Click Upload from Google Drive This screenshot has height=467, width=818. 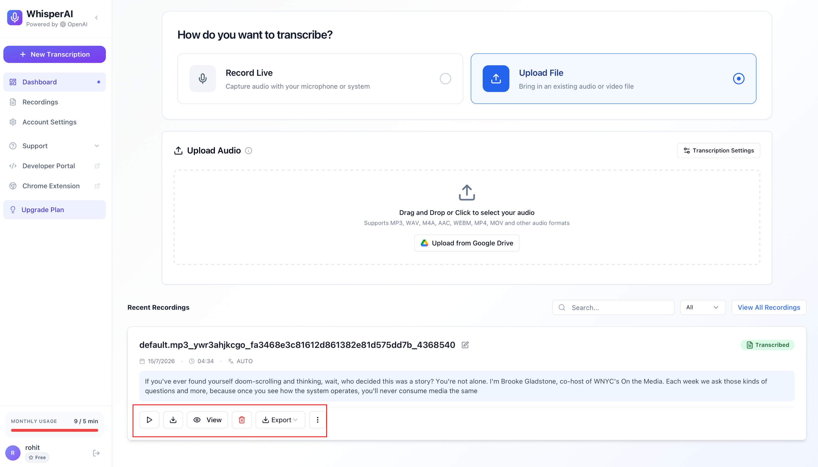pos(467,243)
